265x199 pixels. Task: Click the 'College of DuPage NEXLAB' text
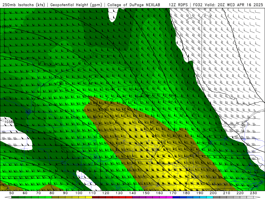coord(134,5)
